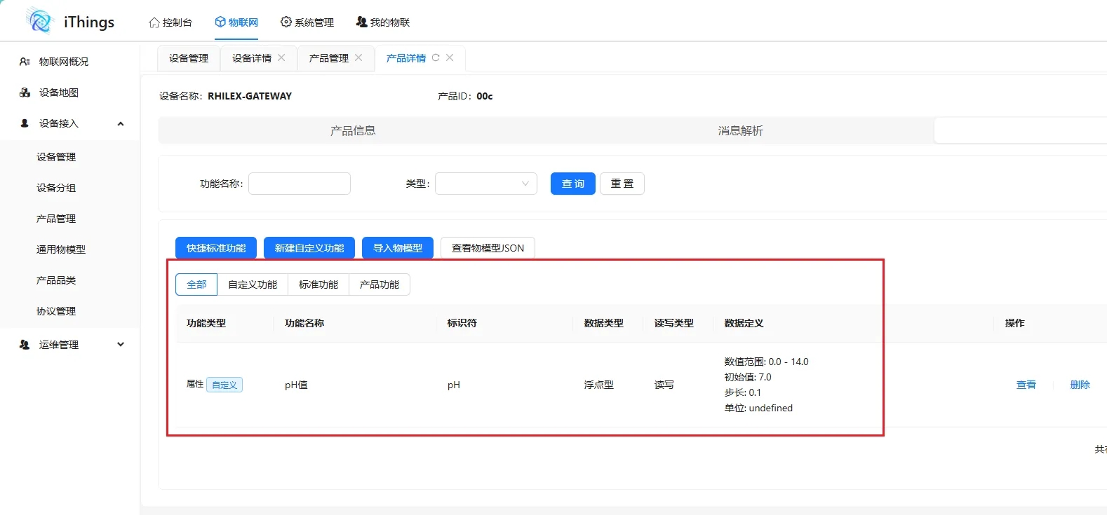1107x515 pixels.
Task: Expand the 运维管理 sidebar section
Action: pos(120,345)
